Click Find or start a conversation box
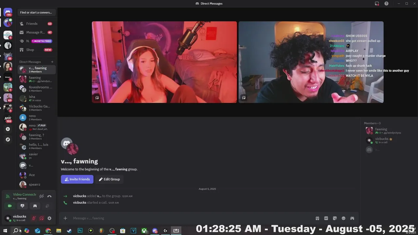 [x=37, y=12]
